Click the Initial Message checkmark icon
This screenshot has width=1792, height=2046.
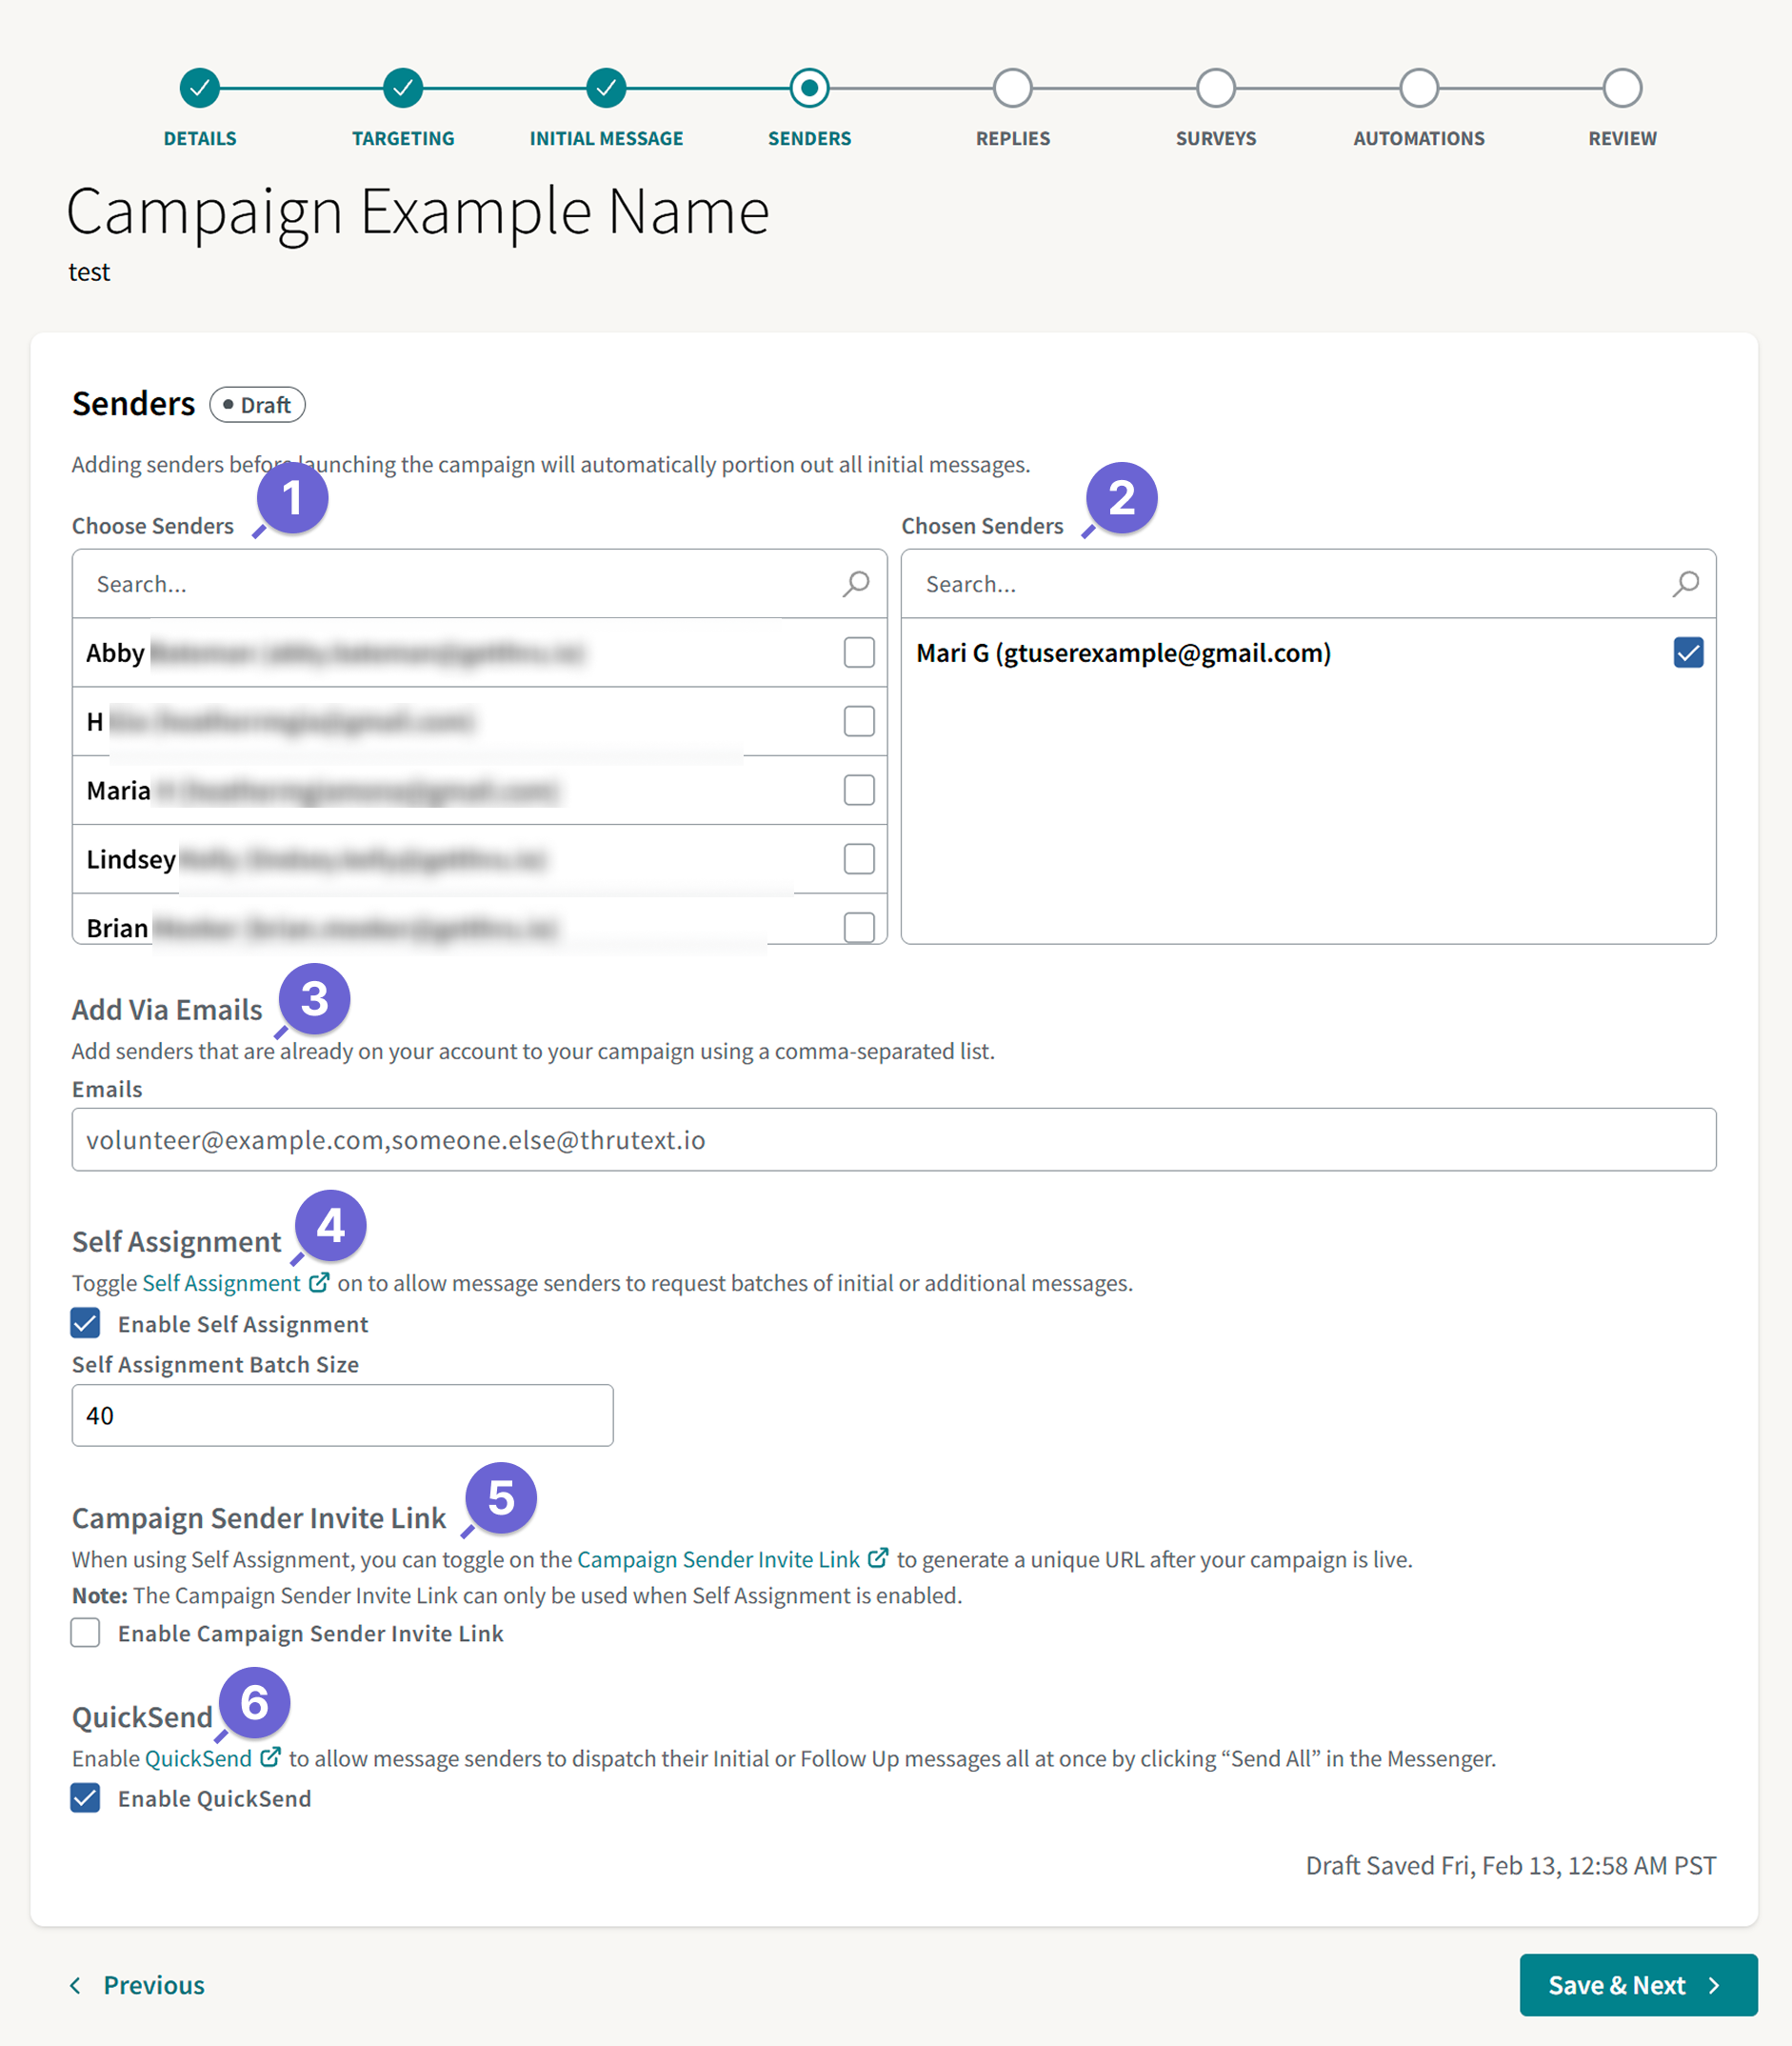click(606, 88)
